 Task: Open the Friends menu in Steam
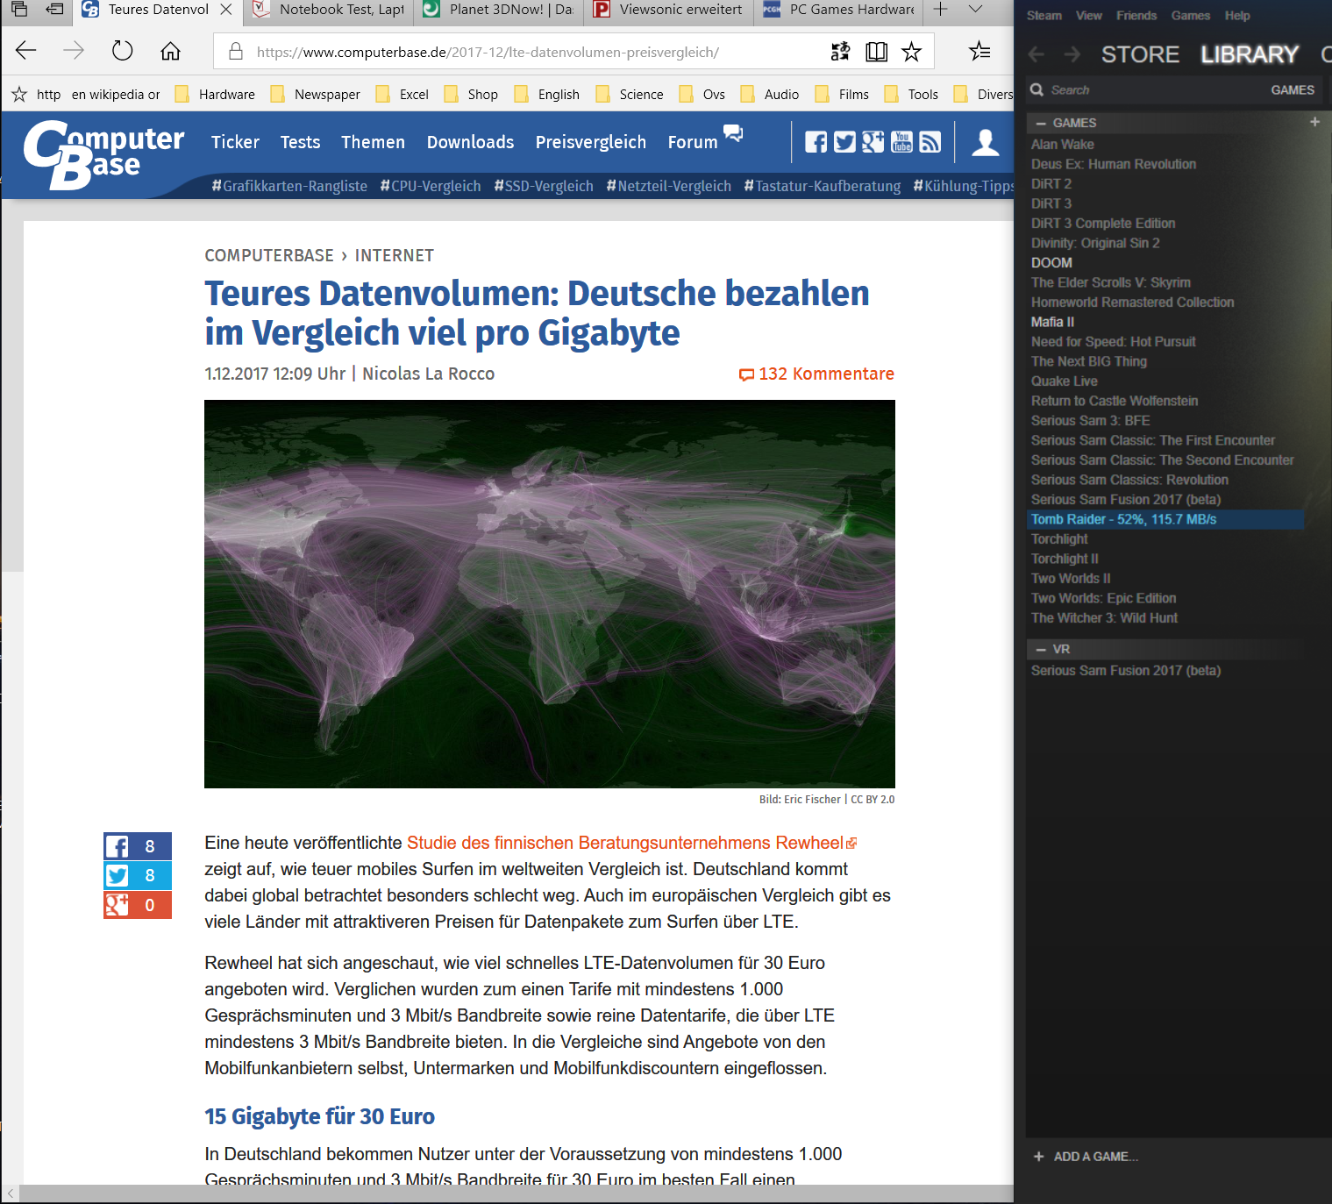coord(1136,16)
